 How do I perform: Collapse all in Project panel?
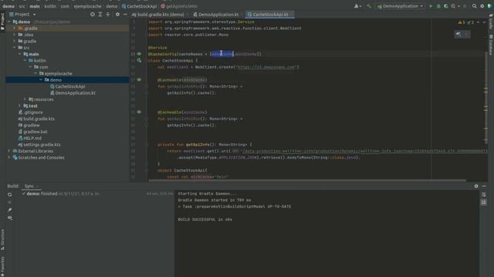pos(108,14)
